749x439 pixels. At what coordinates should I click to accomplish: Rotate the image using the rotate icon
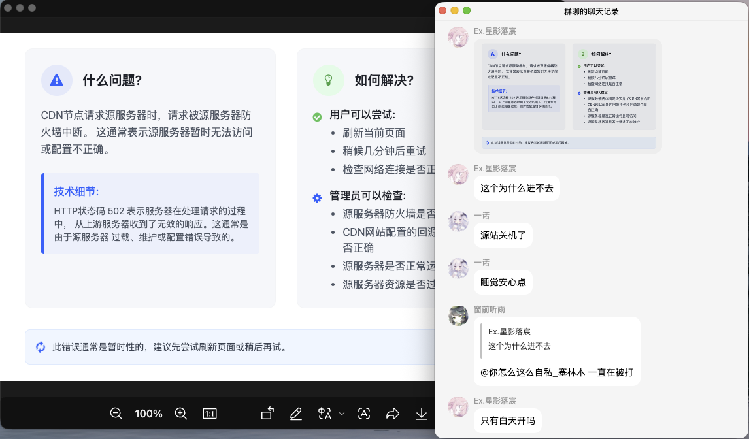tap(267, 414)
